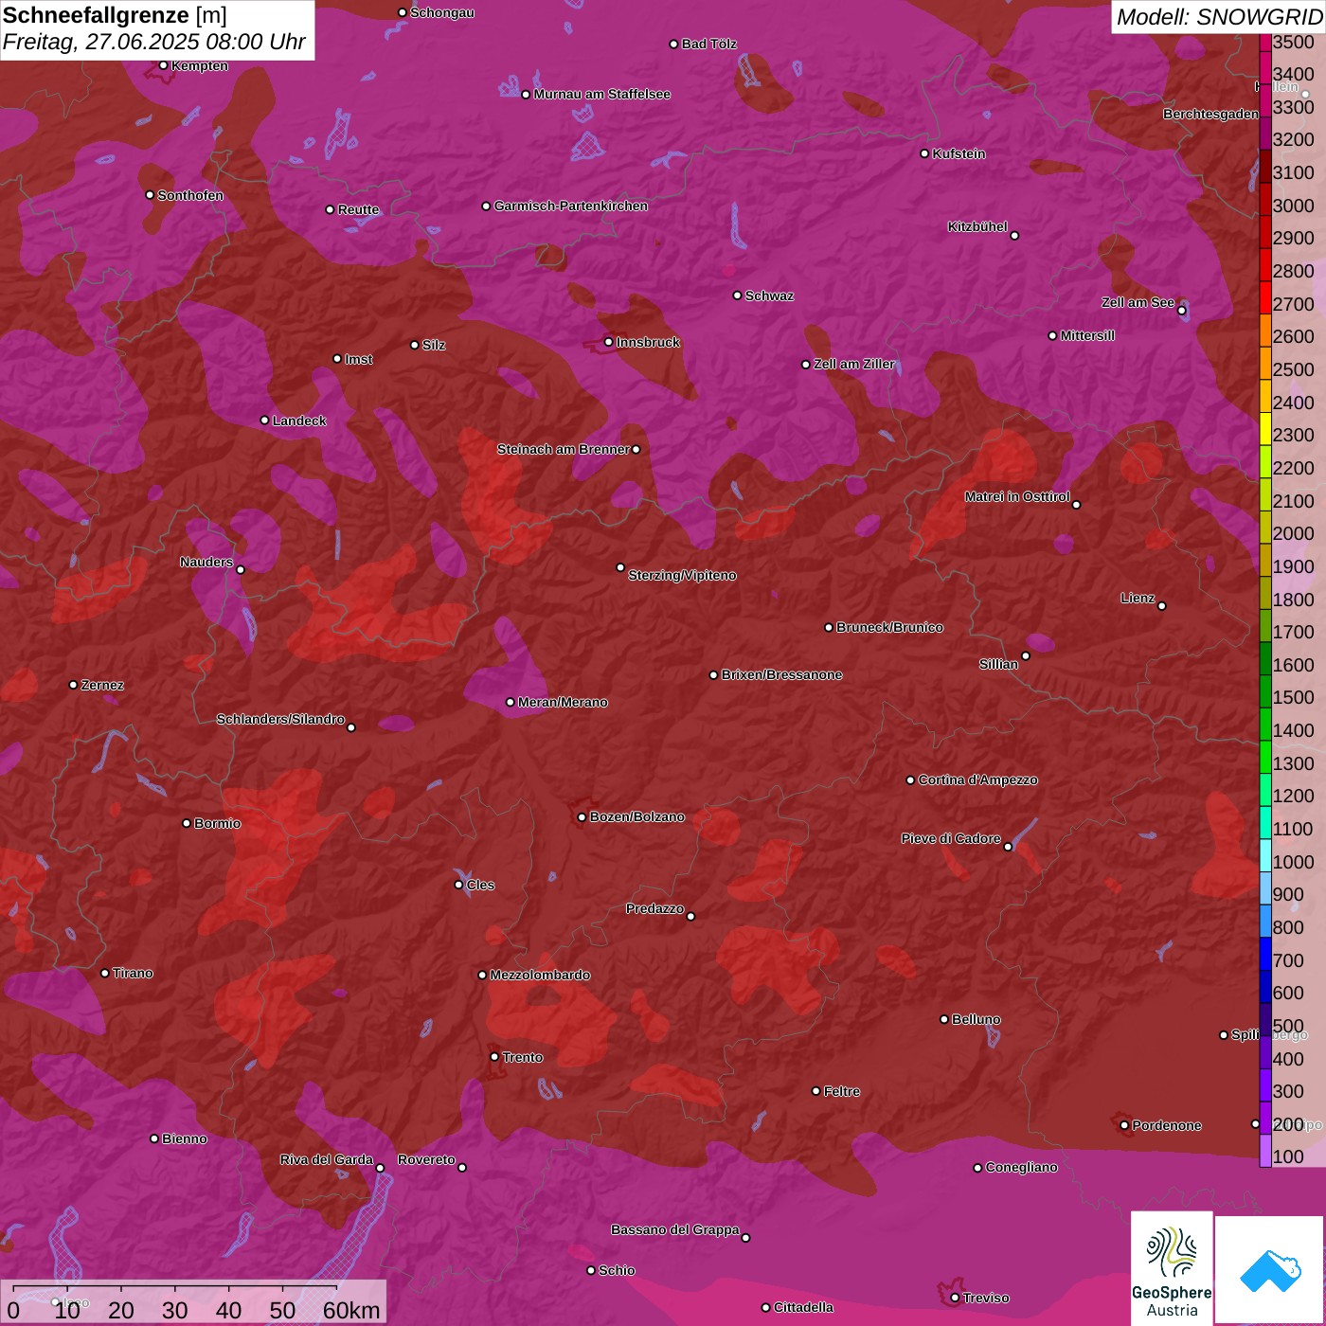Click the GeoSphere Austria logo
Screen dimensions: 1326x1326
coord(1172,1266)
